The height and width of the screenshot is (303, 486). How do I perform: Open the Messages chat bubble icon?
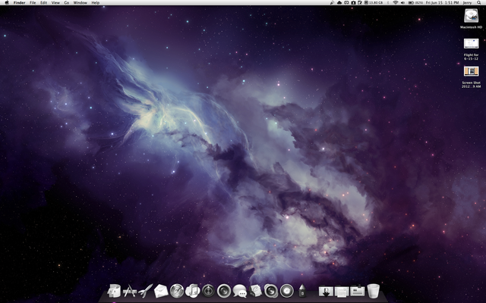point(240,290)
